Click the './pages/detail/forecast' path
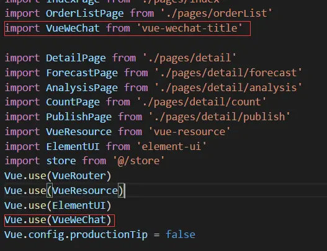The width and height of the screenshot is (327, 251). [228, 73]
